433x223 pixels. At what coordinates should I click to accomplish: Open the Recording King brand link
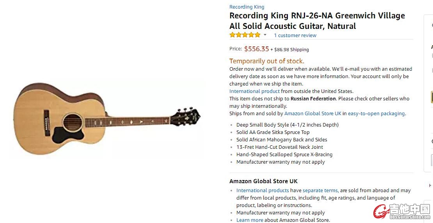(x=247, y=7)
